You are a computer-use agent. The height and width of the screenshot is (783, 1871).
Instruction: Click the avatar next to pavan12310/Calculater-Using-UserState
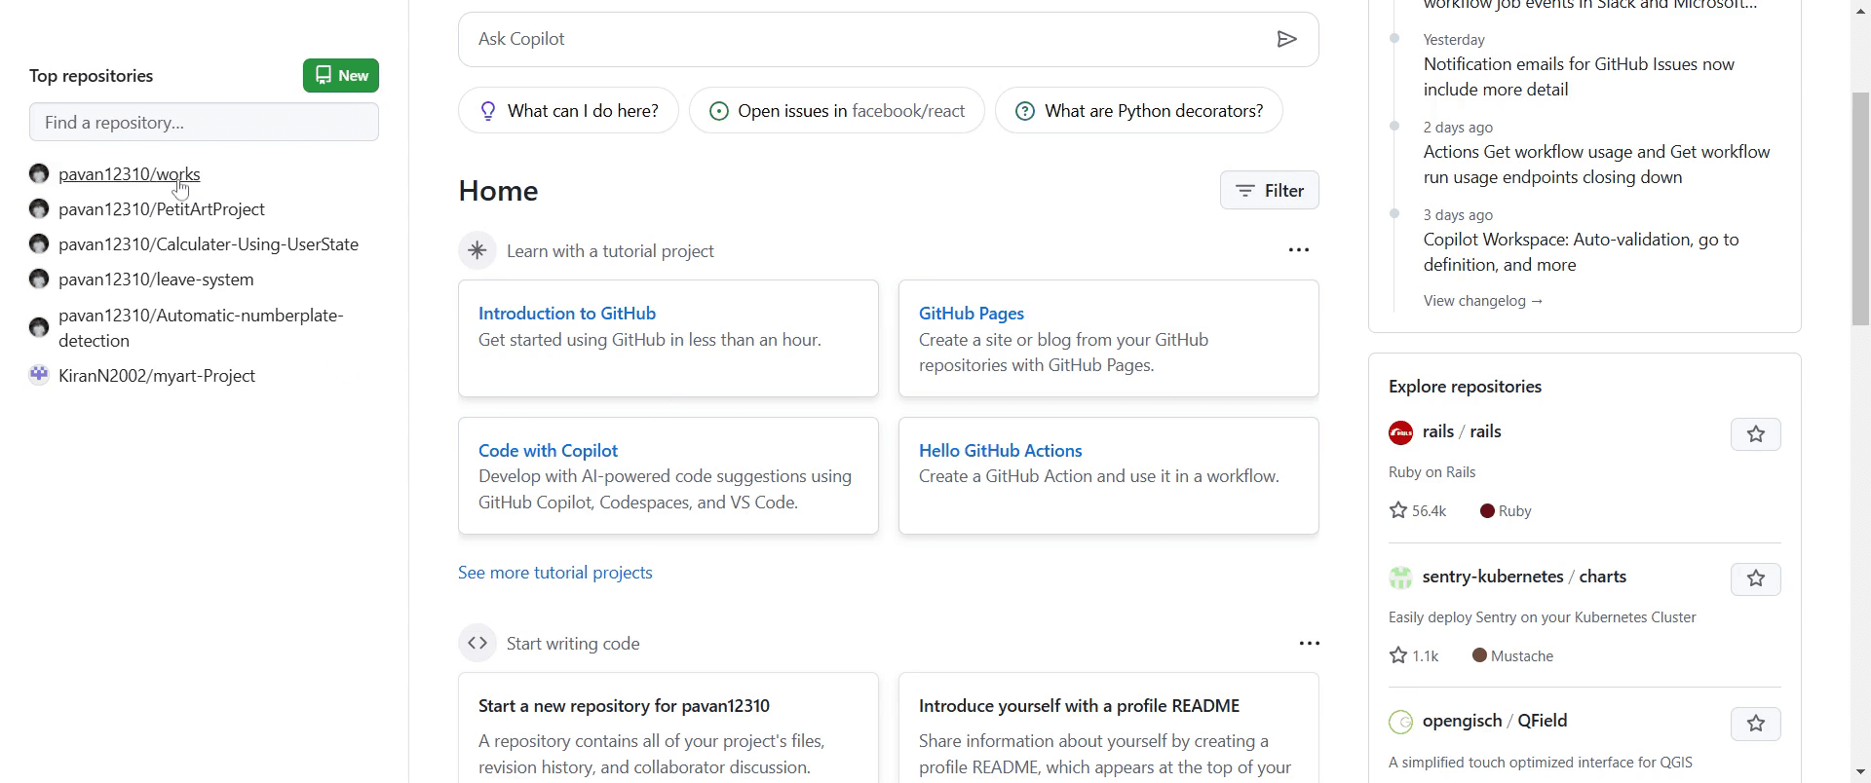[39, 244]
